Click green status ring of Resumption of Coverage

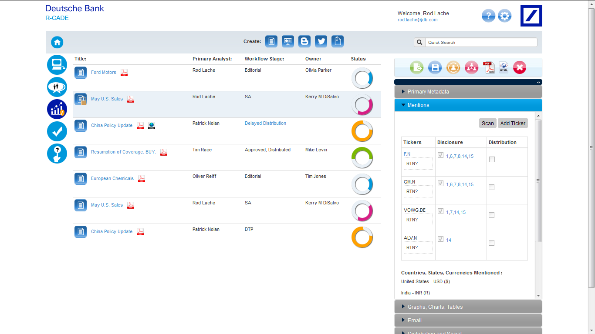[x=362, y=158]
